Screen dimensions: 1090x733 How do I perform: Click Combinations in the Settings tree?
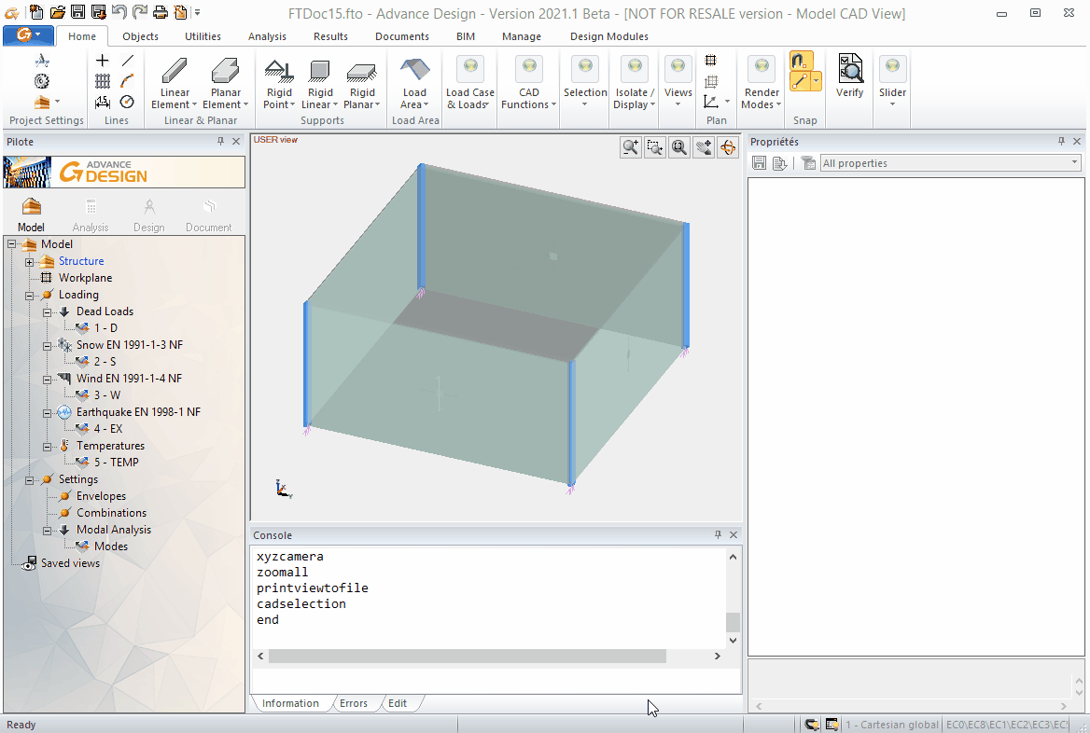[111, 513]
